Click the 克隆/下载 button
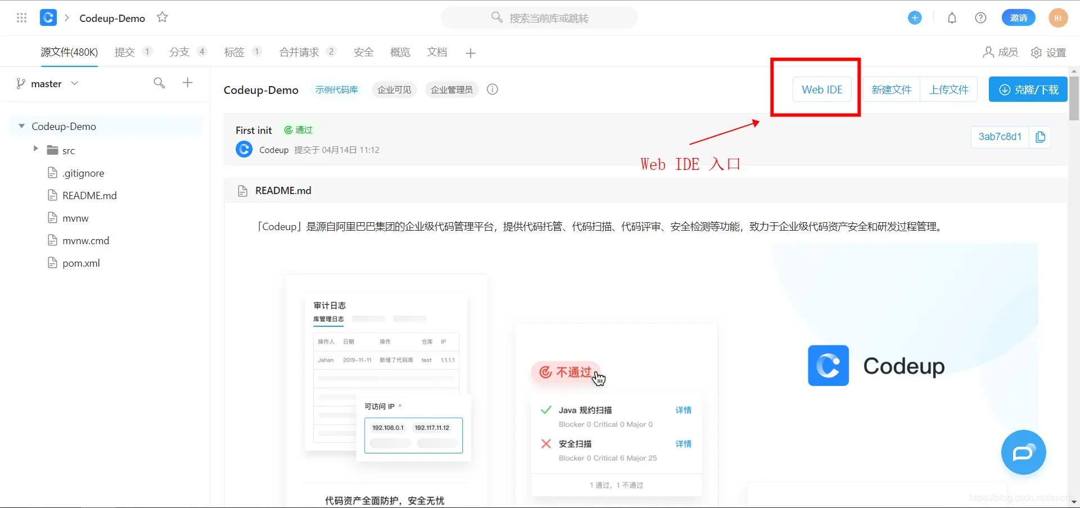 (1027, 89)
